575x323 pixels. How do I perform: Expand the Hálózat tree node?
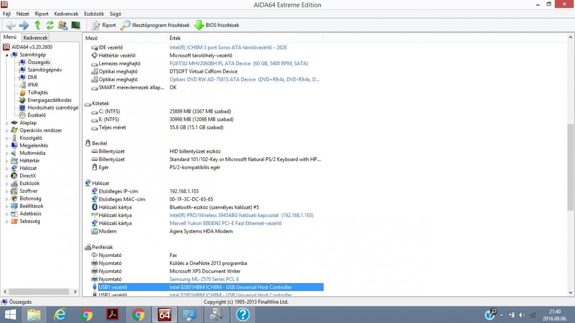coord(7,168)
